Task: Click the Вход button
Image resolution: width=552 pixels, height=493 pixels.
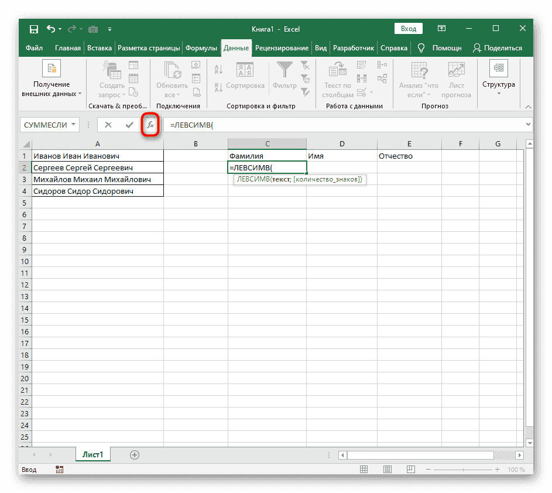Action: (408, 28)
